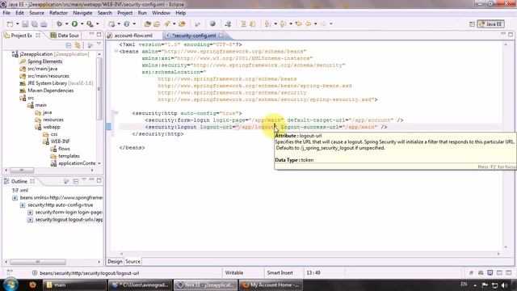Screen dimensions: 517x291
Task: Click the Print toolbar icon
Action: 44,23
